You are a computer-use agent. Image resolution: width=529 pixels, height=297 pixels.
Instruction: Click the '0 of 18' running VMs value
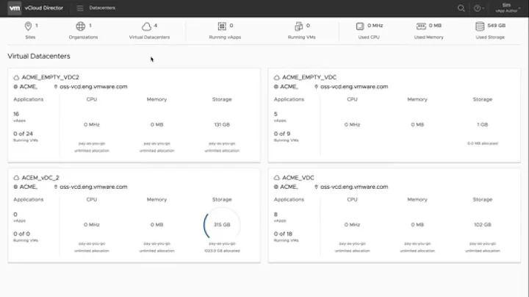(x=283, y=234)
